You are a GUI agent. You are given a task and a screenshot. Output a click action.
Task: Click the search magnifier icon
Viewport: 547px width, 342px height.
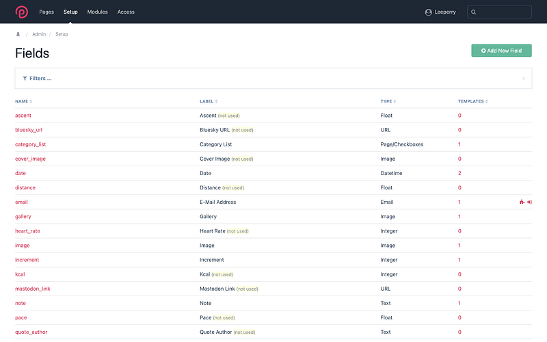pos(473,12)
